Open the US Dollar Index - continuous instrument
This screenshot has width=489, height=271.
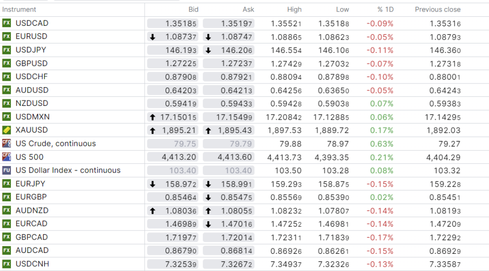(68, 170)
